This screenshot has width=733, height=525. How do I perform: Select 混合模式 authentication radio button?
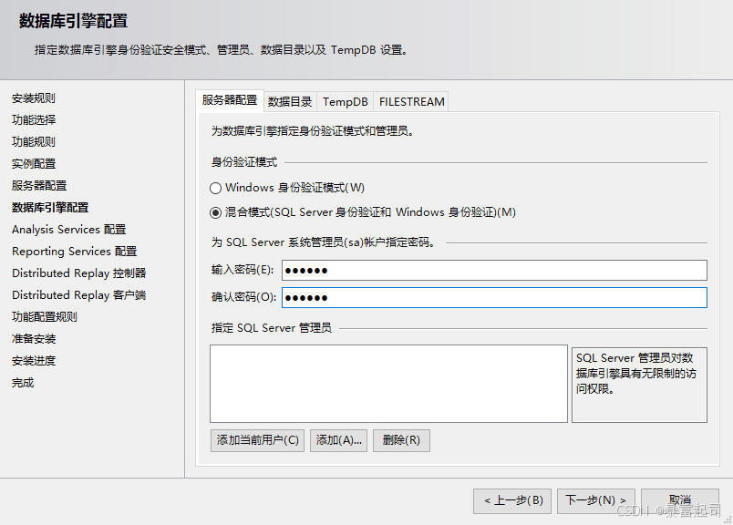pos(216,212)
